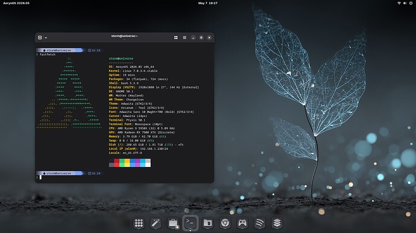Open the stacked layers app in dock
Image resolution: width=416 pixels, height=233 pixels.
click(x=277, y=223)
